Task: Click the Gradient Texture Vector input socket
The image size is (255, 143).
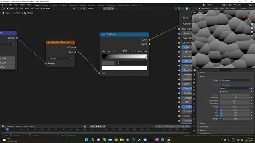Action: click(46, 64)
